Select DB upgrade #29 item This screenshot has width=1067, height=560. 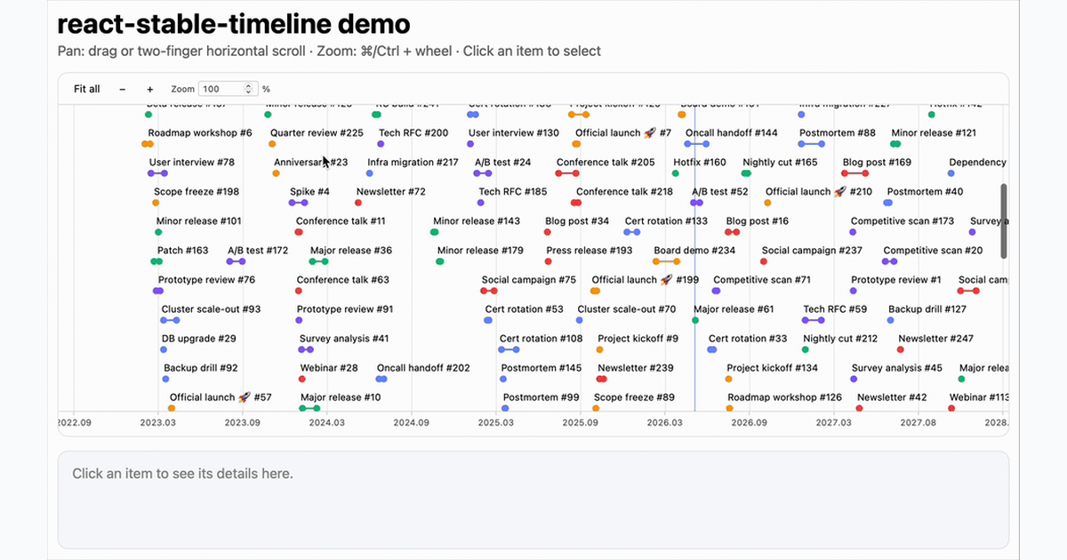[x=199, y=338]
